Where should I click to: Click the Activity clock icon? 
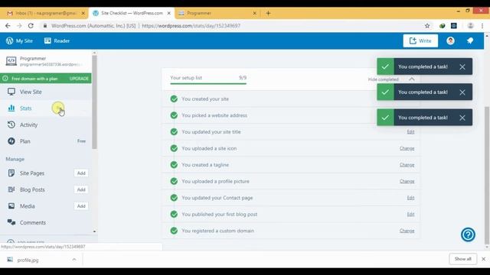point(11,125)
